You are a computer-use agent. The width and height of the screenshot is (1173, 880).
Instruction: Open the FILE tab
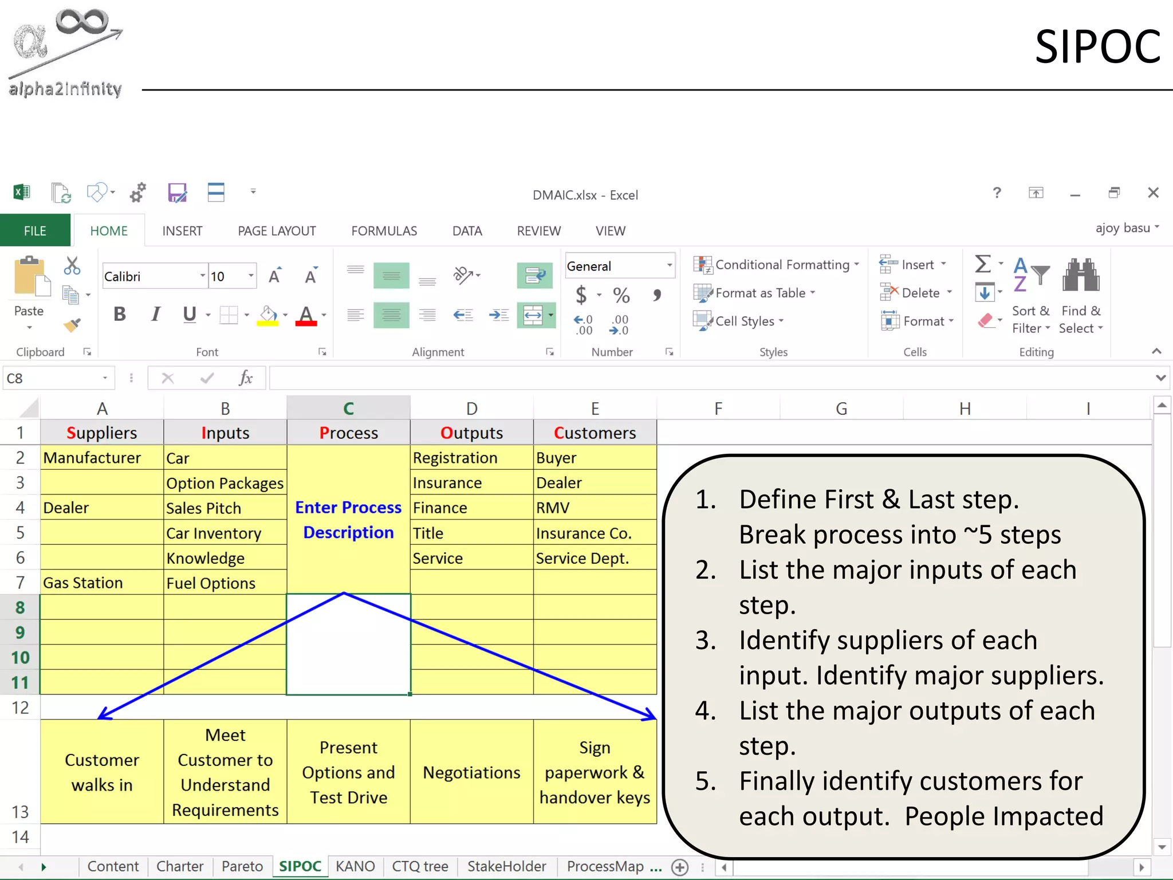click(35, 230)
